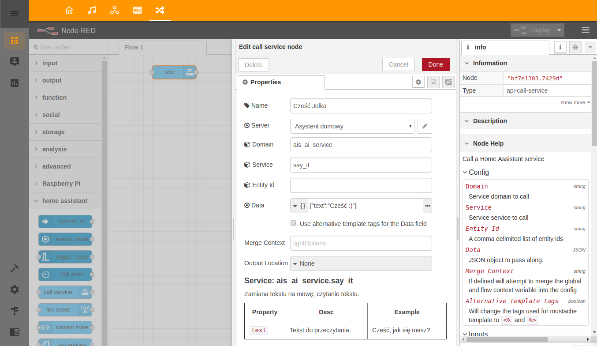
Task: Click the red Done button
Action: [435, 64]
